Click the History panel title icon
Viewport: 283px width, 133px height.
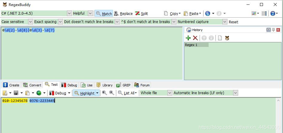coord(189,30)
